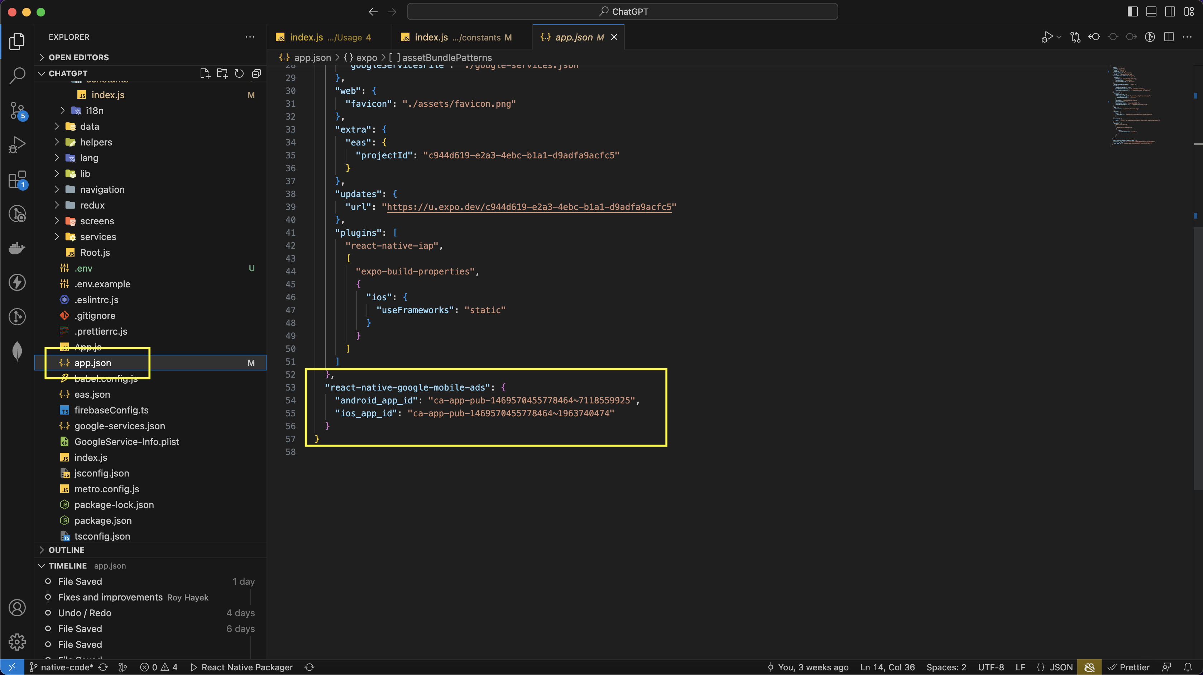Expand the OUTLINE section

click(150, 550)
